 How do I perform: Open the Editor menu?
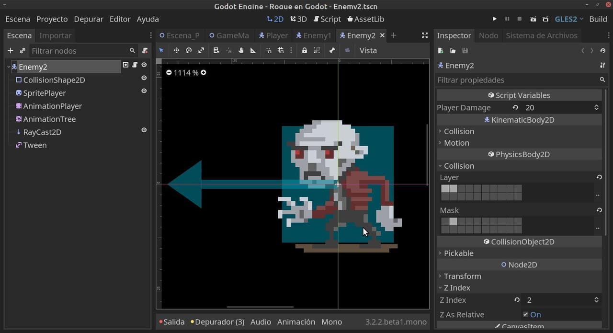pos(120,19)
